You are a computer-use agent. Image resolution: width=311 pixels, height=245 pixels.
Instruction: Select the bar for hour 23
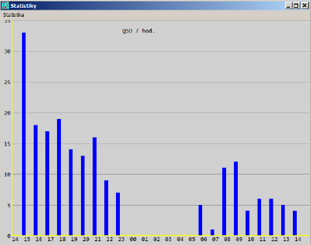click(x=118, y=214)
